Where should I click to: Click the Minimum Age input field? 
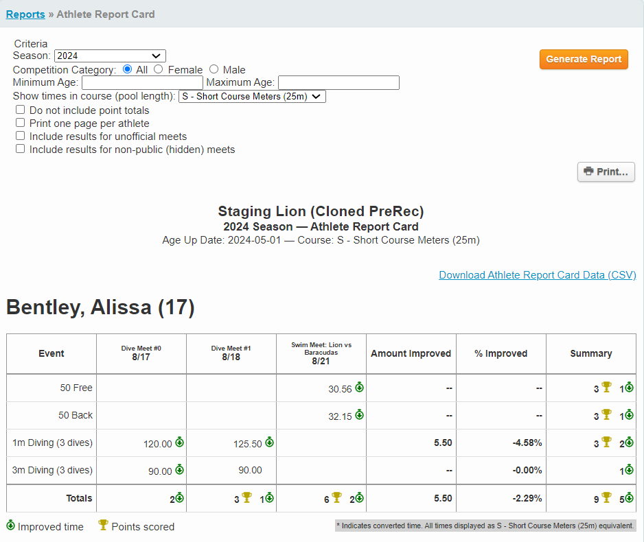141,82
